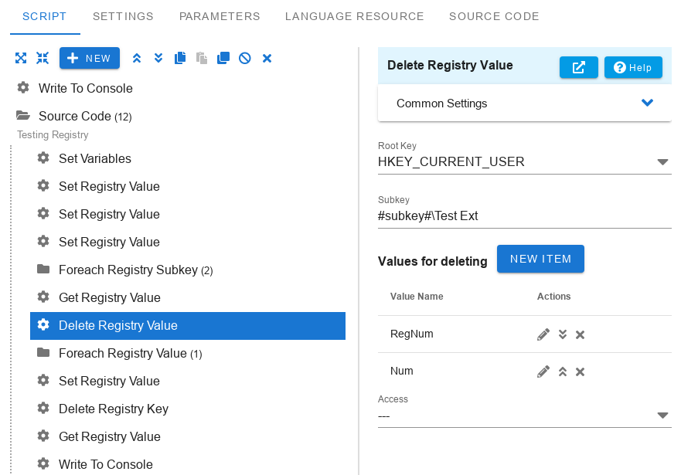
Task: Click the expand all icon in toolbar
Action: [21, 58]
